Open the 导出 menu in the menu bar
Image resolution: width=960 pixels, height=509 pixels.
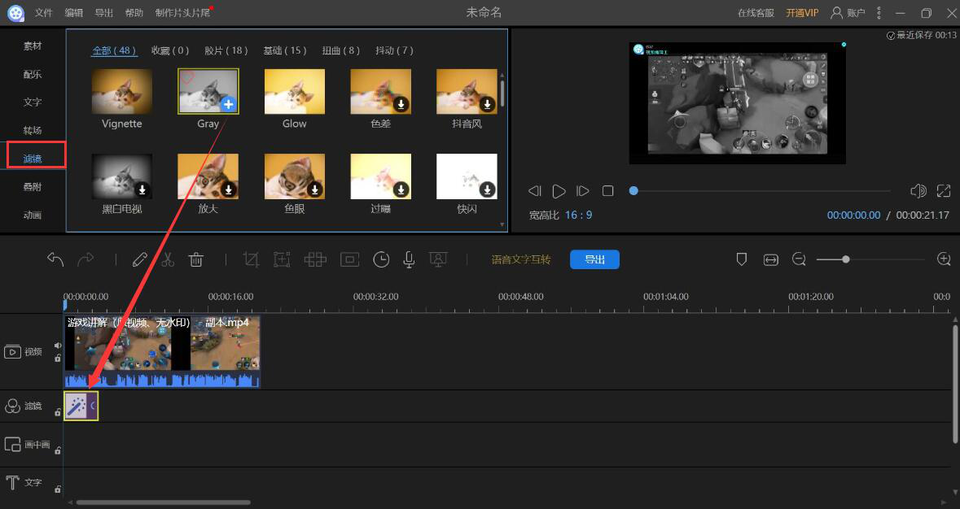104,13
